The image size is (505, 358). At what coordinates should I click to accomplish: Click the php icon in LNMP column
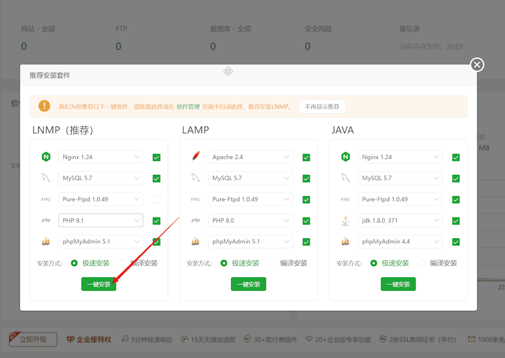pyautogui.click(x=46, y=220)
